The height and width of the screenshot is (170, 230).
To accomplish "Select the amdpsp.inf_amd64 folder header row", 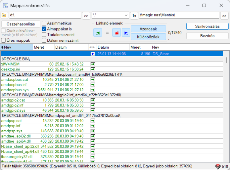I will point(112,116).
